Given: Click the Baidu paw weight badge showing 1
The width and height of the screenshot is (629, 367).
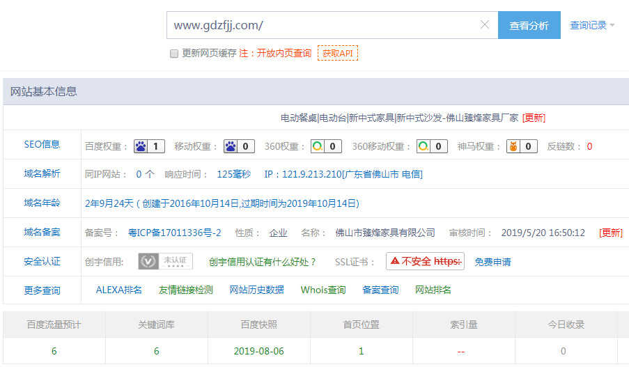Looking at the screenshot, I should (x=149, y=146).
